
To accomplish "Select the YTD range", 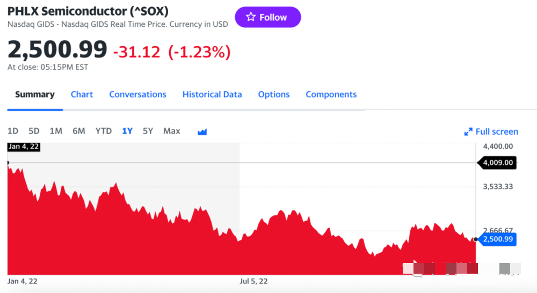I will tap(104, 131).
